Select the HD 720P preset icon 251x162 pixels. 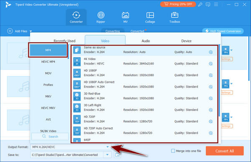point(77,119)
